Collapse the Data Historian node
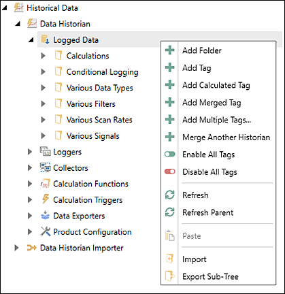 point(18,24)
